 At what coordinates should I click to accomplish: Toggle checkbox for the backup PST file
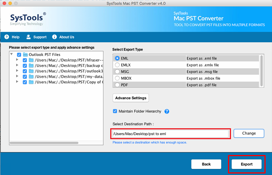[25, 66]
